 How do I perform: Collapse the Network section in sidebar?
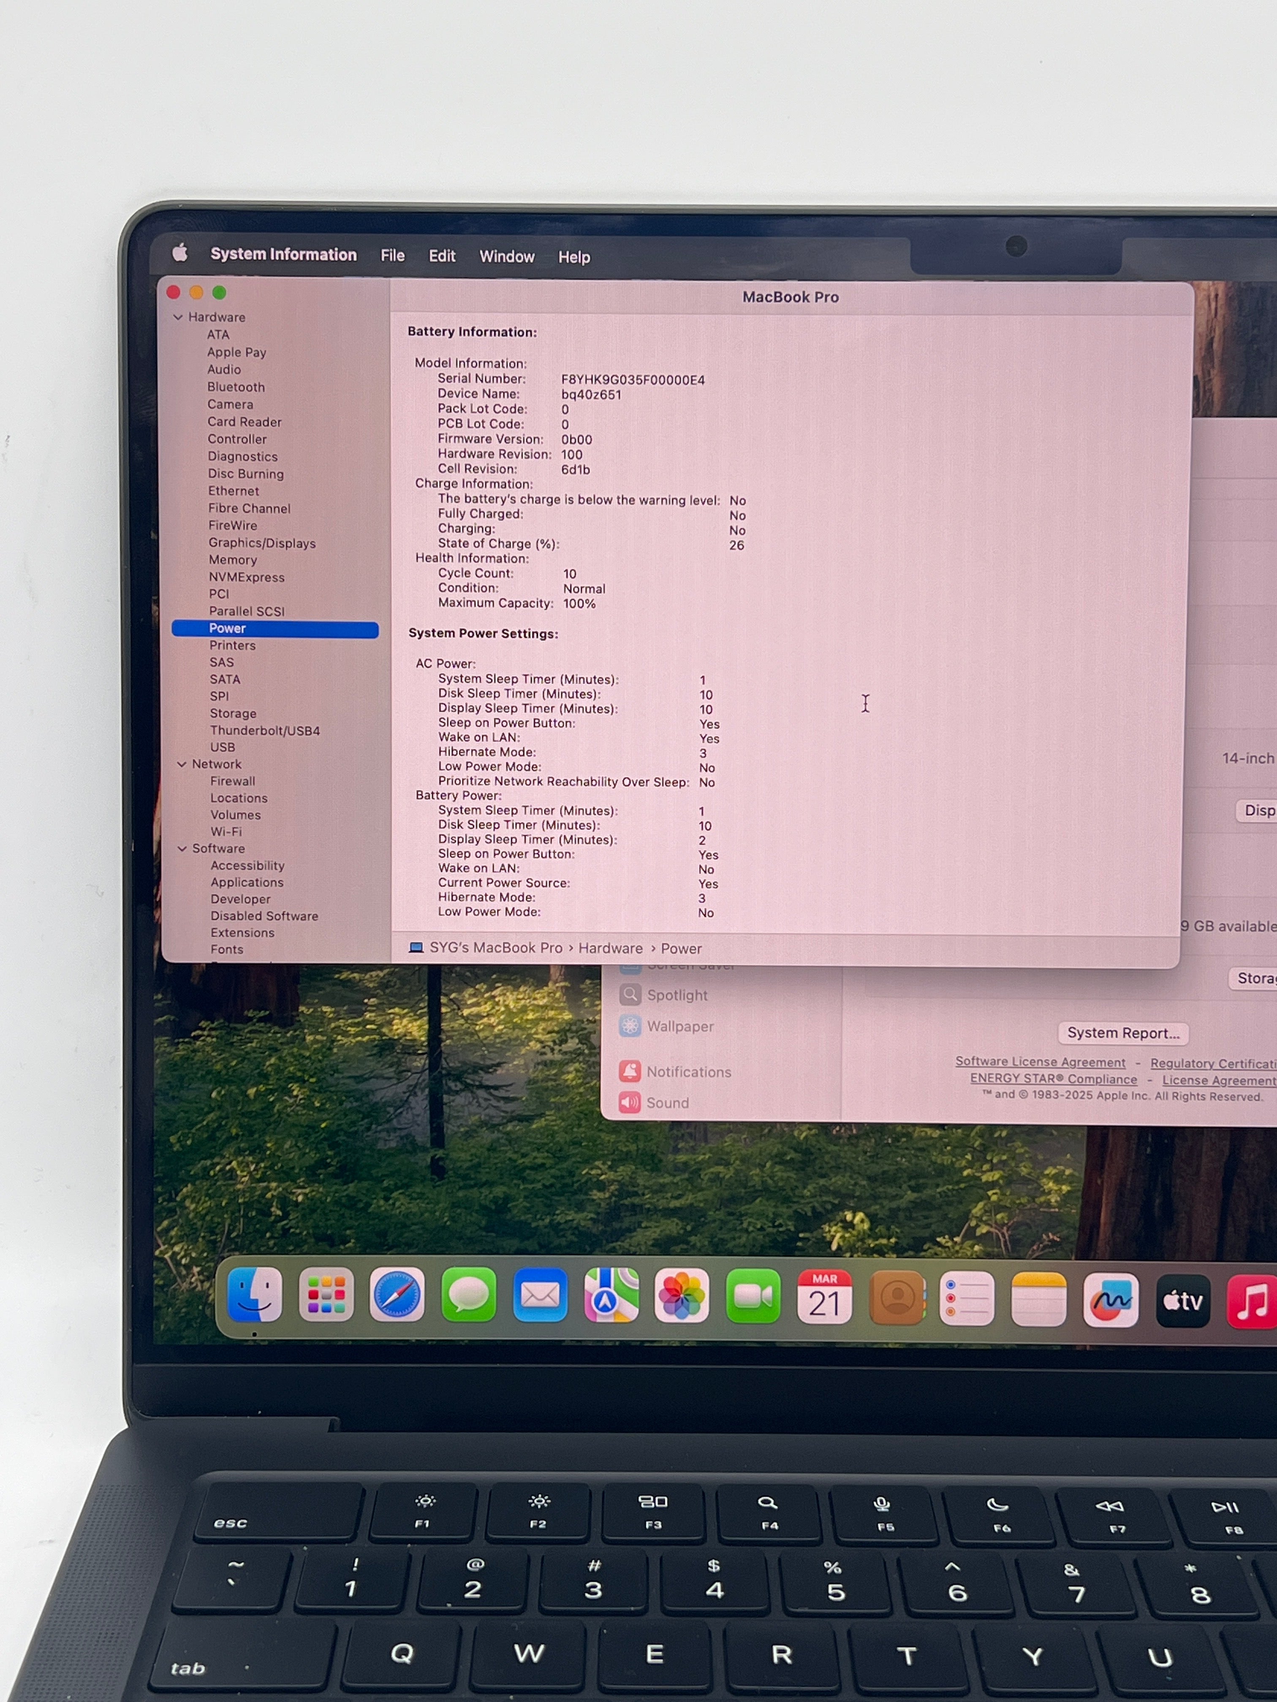182,764
